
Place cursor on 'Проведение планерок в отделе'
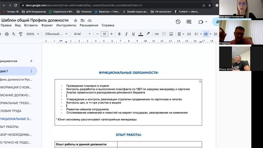[88, 86]
